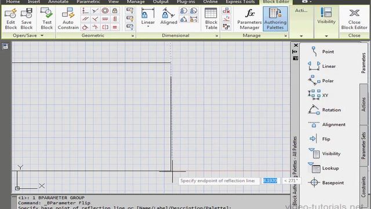Image resolution: width=371 pixels, height=209 pixels.
Task: Expand the Action Parameters panel arrow
Action: 301,36
